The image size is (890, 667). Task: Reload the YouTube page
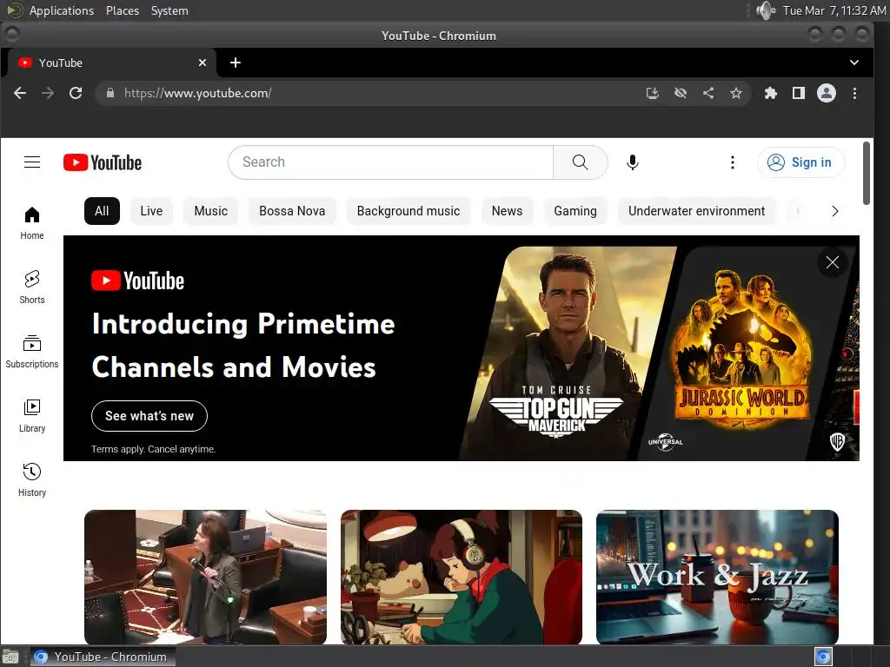tap(76, 93)
